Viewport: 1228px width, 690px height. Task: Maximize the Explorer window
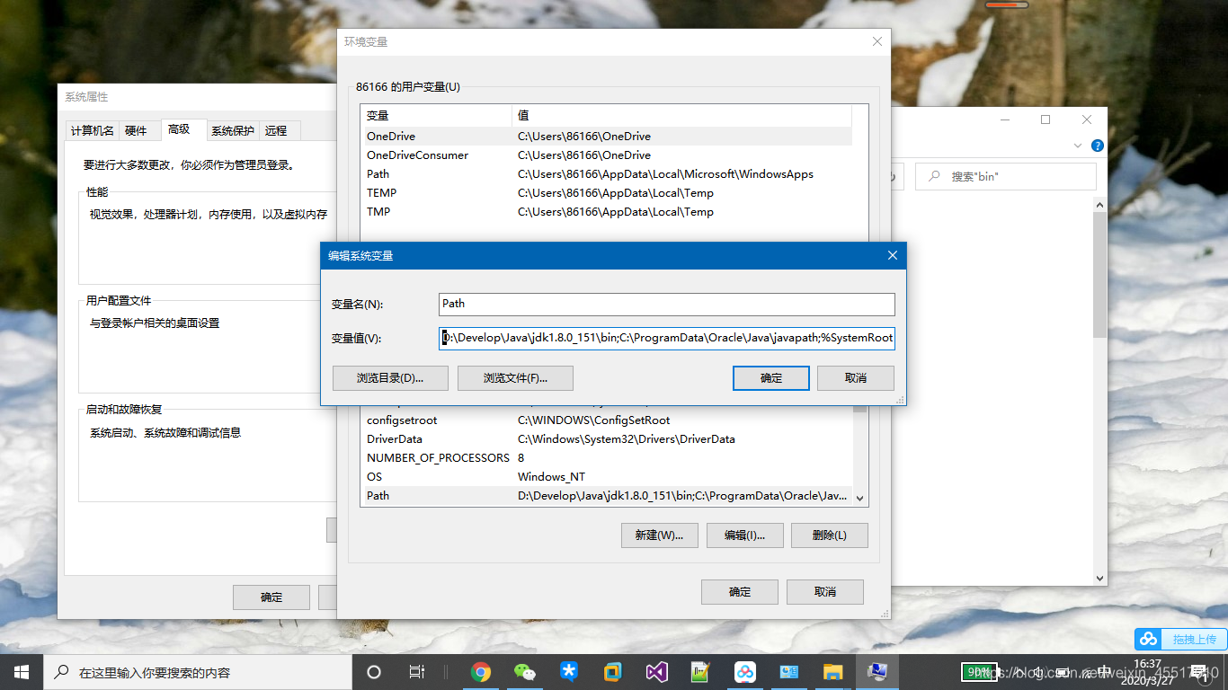pyautogui.click(x=1046, y=119)
